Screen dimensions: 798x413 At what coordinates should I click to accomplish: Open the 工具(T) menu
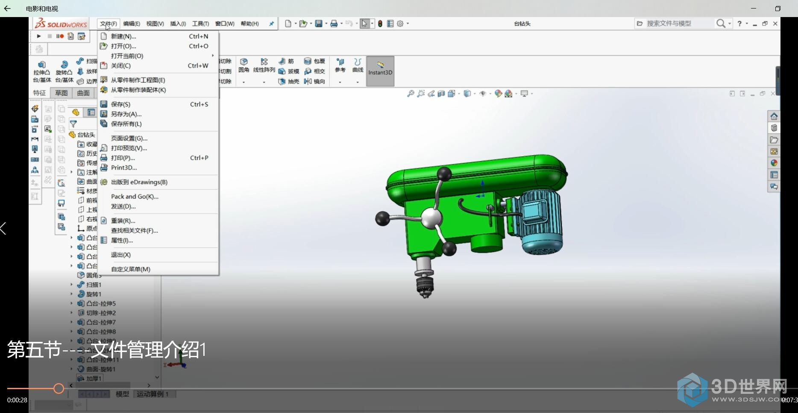[200, 23]
